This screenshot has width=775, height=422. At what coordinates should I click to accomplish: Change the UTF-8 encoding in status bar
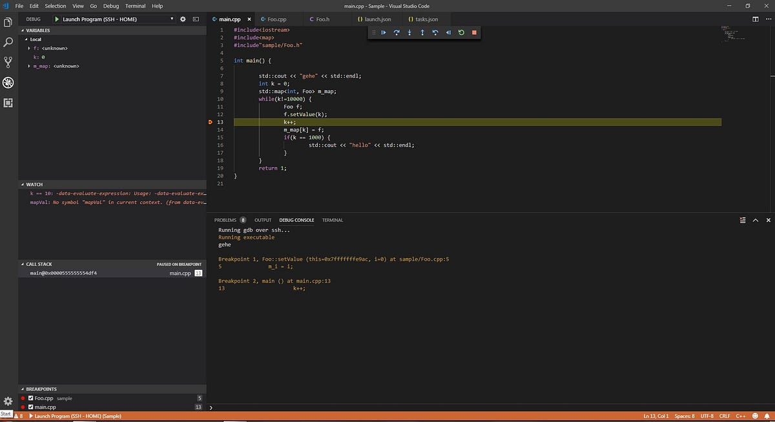pyautogui.click(x=708, y=416)
